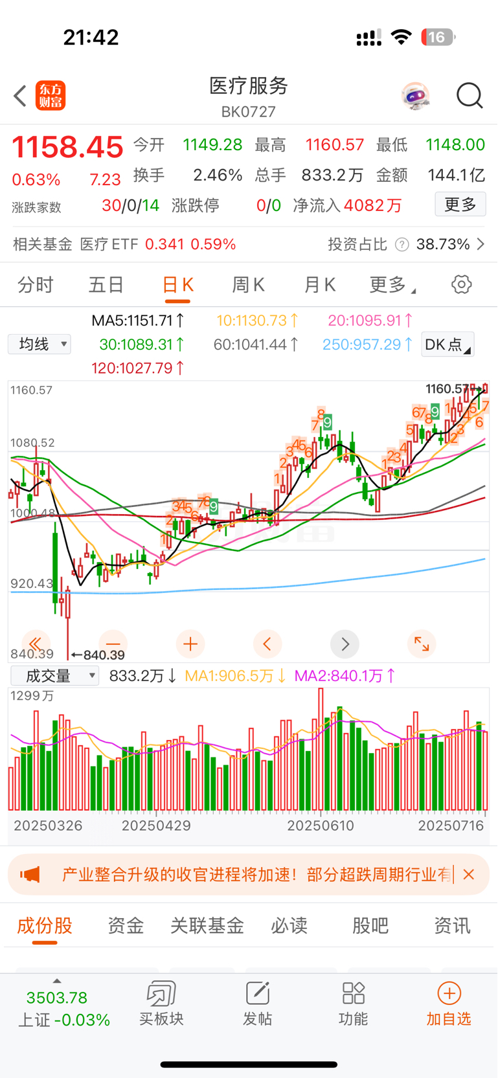Open the 股吧 tab
This screenshot has height=1078, width=498.
(x=370, y=926)
